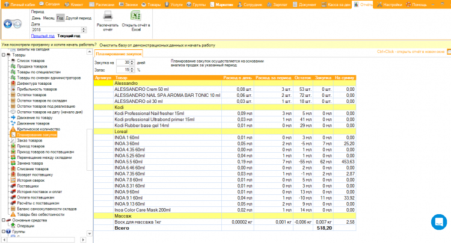Screen dimensions: 451x243
Task: Click the Приход товаров по поставщикам icon
Action: tap(13, 152)
